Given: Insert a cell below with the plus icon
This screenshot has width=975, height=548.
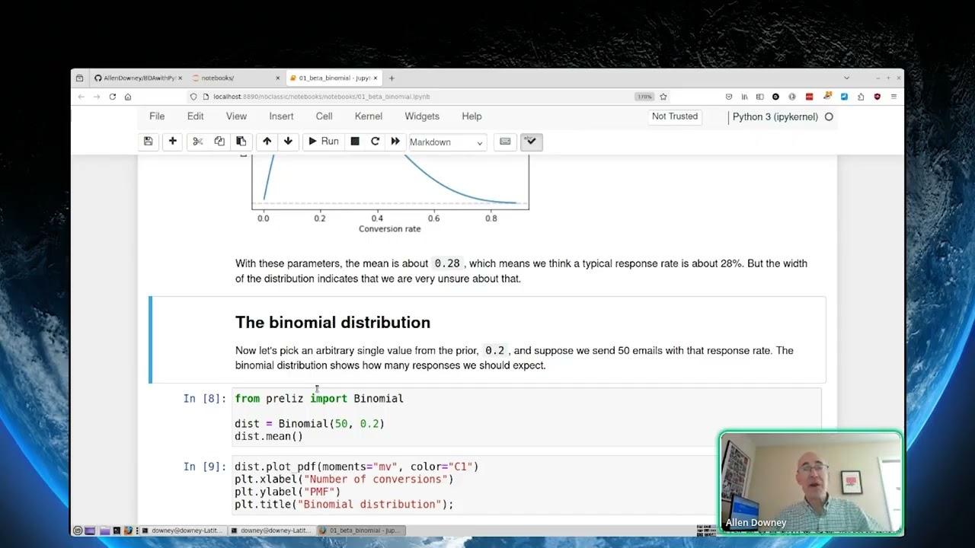Looking at the screenshot, I should coord(172,142).
